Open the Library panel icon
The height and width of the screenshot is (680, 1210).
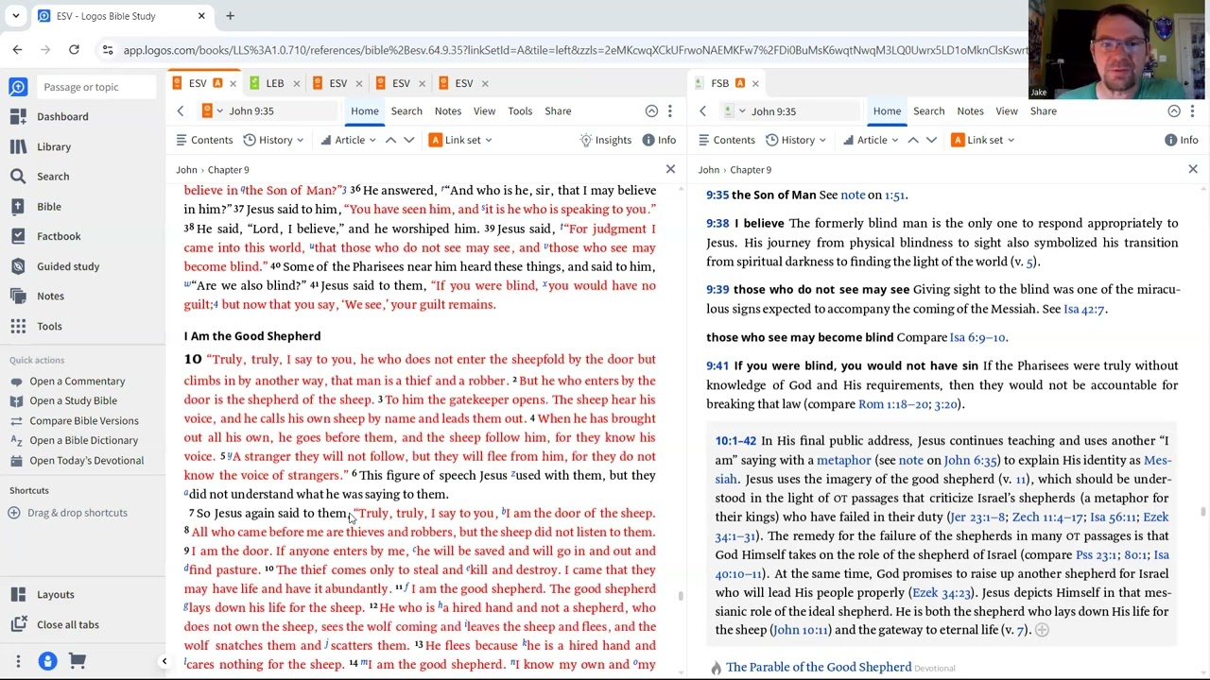18,146
